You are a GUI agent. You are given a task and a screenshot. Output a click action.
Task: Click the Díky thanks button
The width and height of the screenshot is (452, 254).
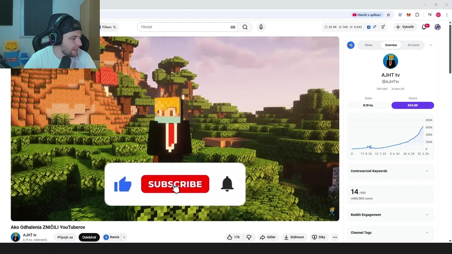(319, 237)
